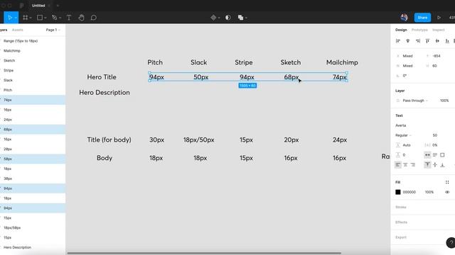Image resolution: width=455 pixels, height=255 pixels.
Task: Set vertical text alignment to top
Action: (427, 165)
